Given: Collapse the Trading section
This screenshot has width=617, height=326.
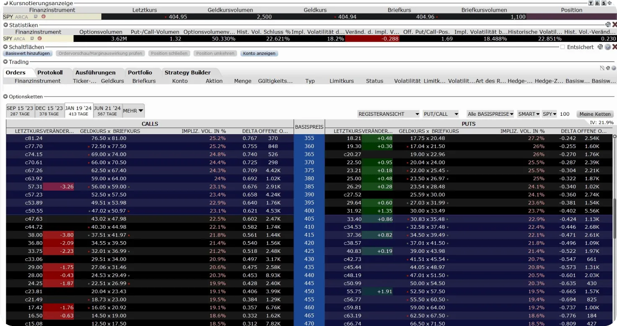Looking at the screenshot, I should point(5,62).
